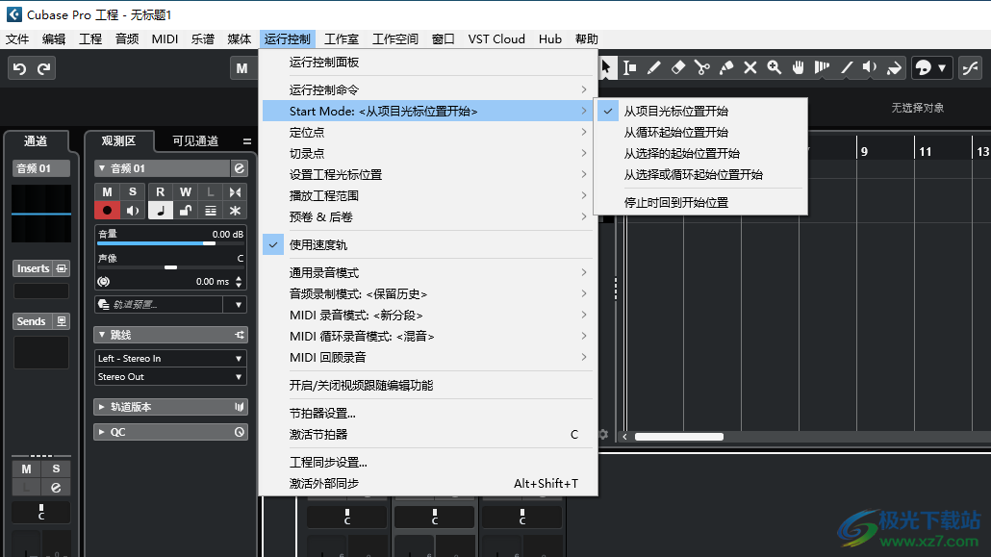Select the Zoom magnifier tool

[x=774, y=67]
